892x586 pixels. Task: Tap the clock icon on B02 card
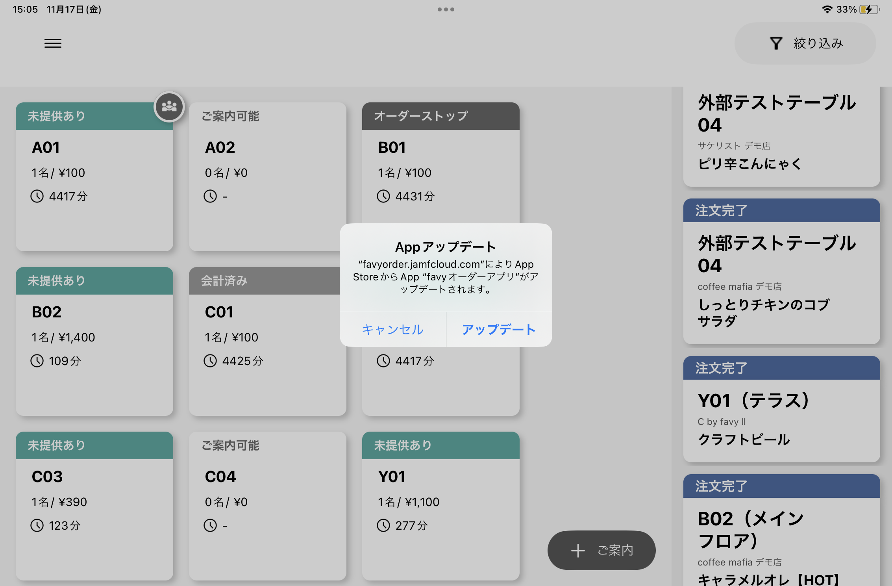(x=37, y=361)
